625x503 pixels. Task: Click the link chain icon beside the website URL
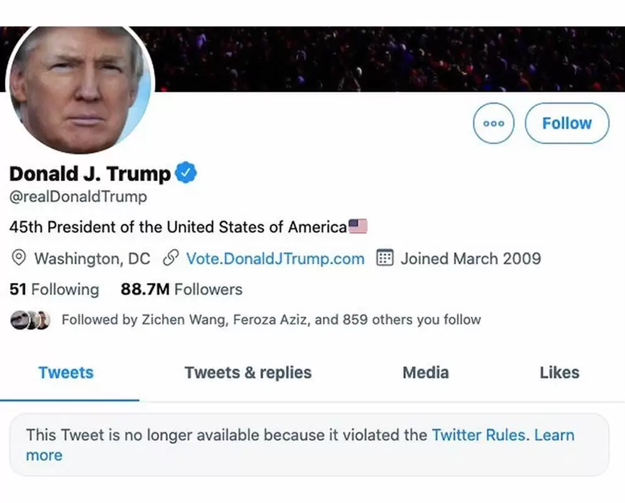pyautogui.click(x=170, y=258)
